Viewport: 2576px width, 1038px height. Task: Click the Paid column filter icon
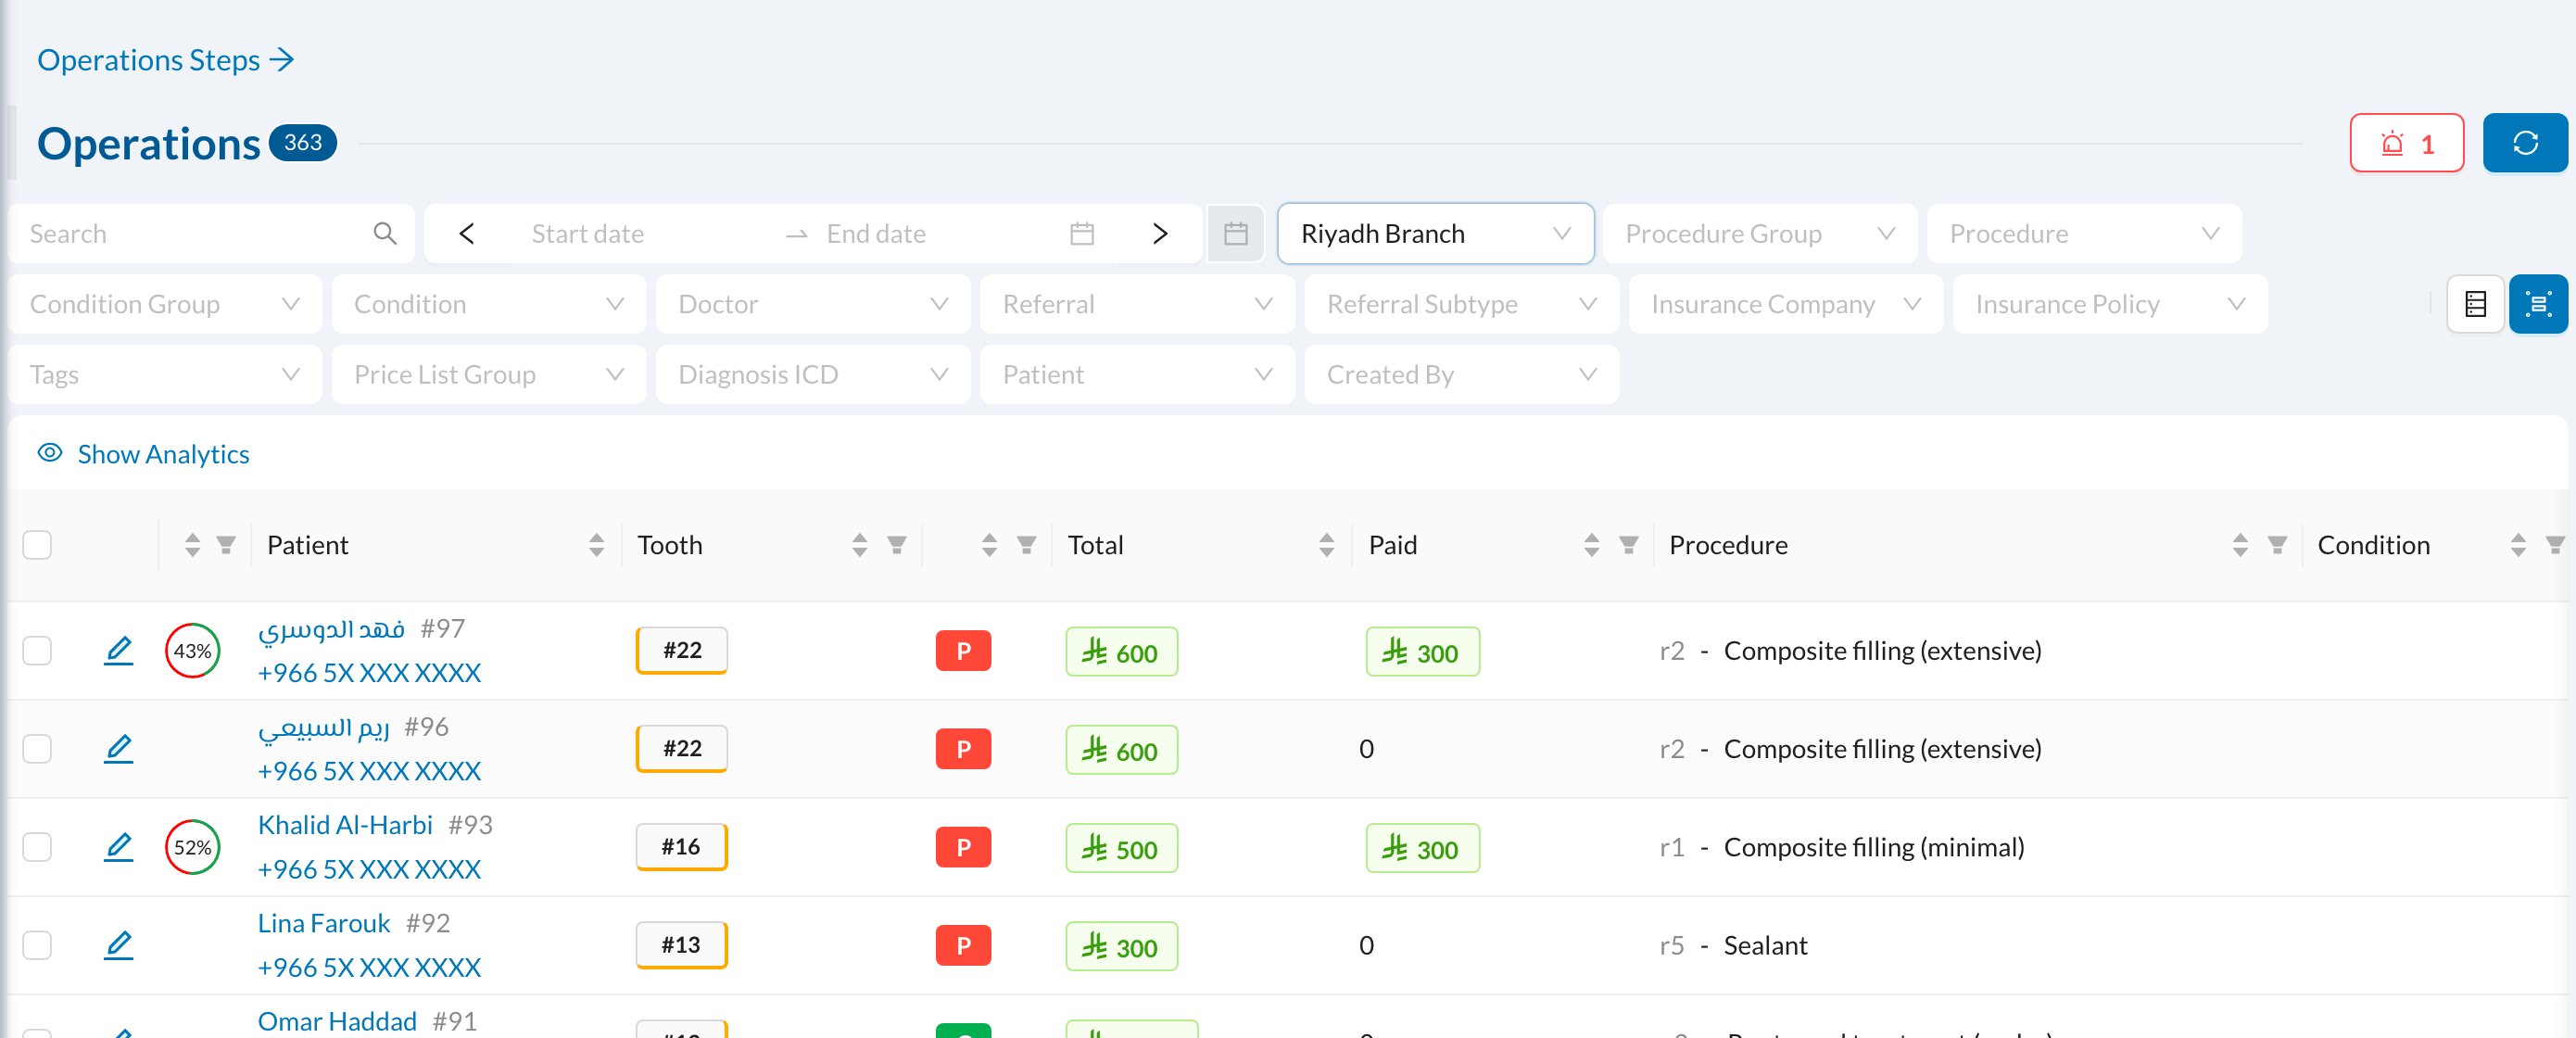click(x=1628, y=545)
